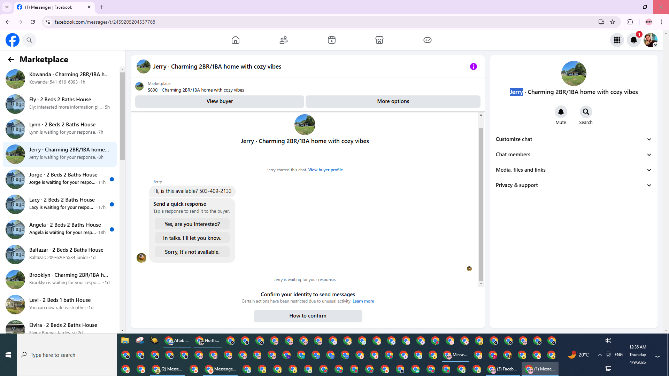Click the purple conversation info icon
The height and width of the screenshot is (376, 669).
tap(473, 66)
